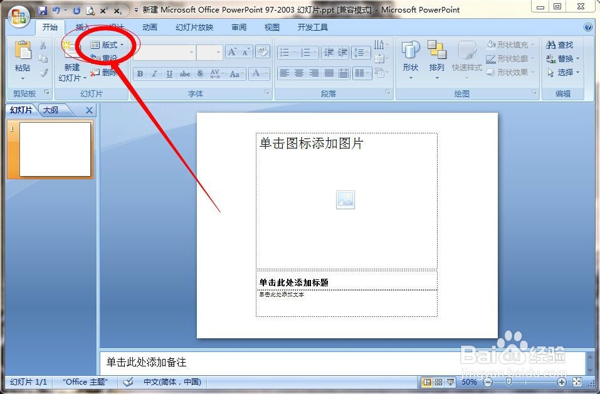Open quick access toolbar customization arrow

pos(136,10)
